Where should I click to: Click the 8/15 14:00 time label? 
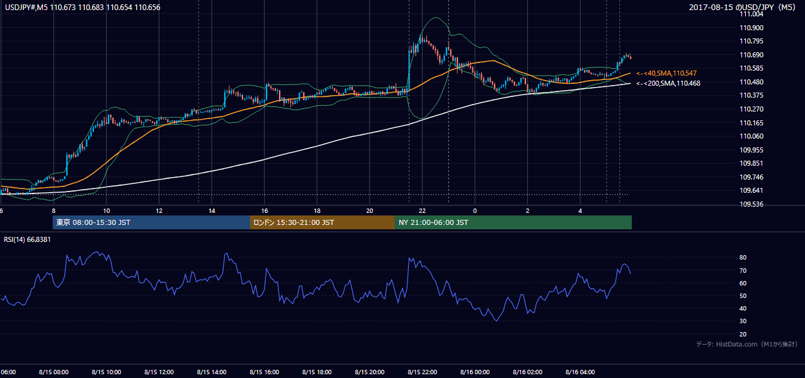coord(212,372)
